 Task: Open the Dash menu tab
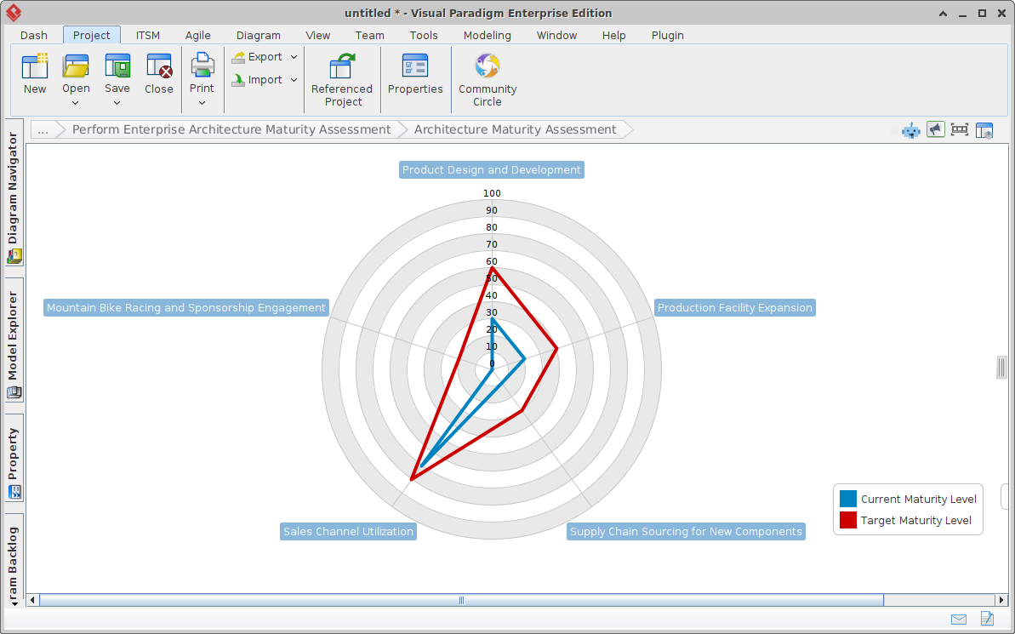pyautogui.click(x=34, y=35)
